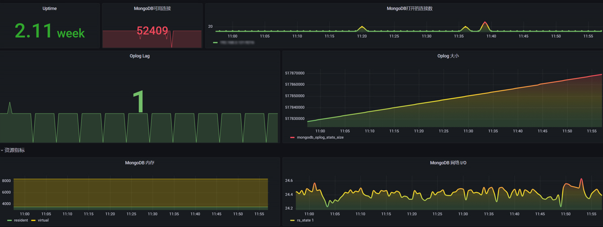Screen dimensions: 603x227
Task: Open the Uptime panel title menu
Action: coord(49,9)
